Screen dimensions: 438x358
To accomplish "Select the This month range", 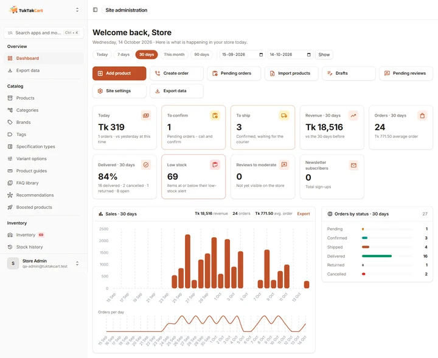I will (174, 55).
